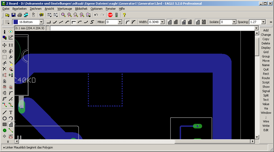Open command line history dropdown

click(x=256, y=28)
